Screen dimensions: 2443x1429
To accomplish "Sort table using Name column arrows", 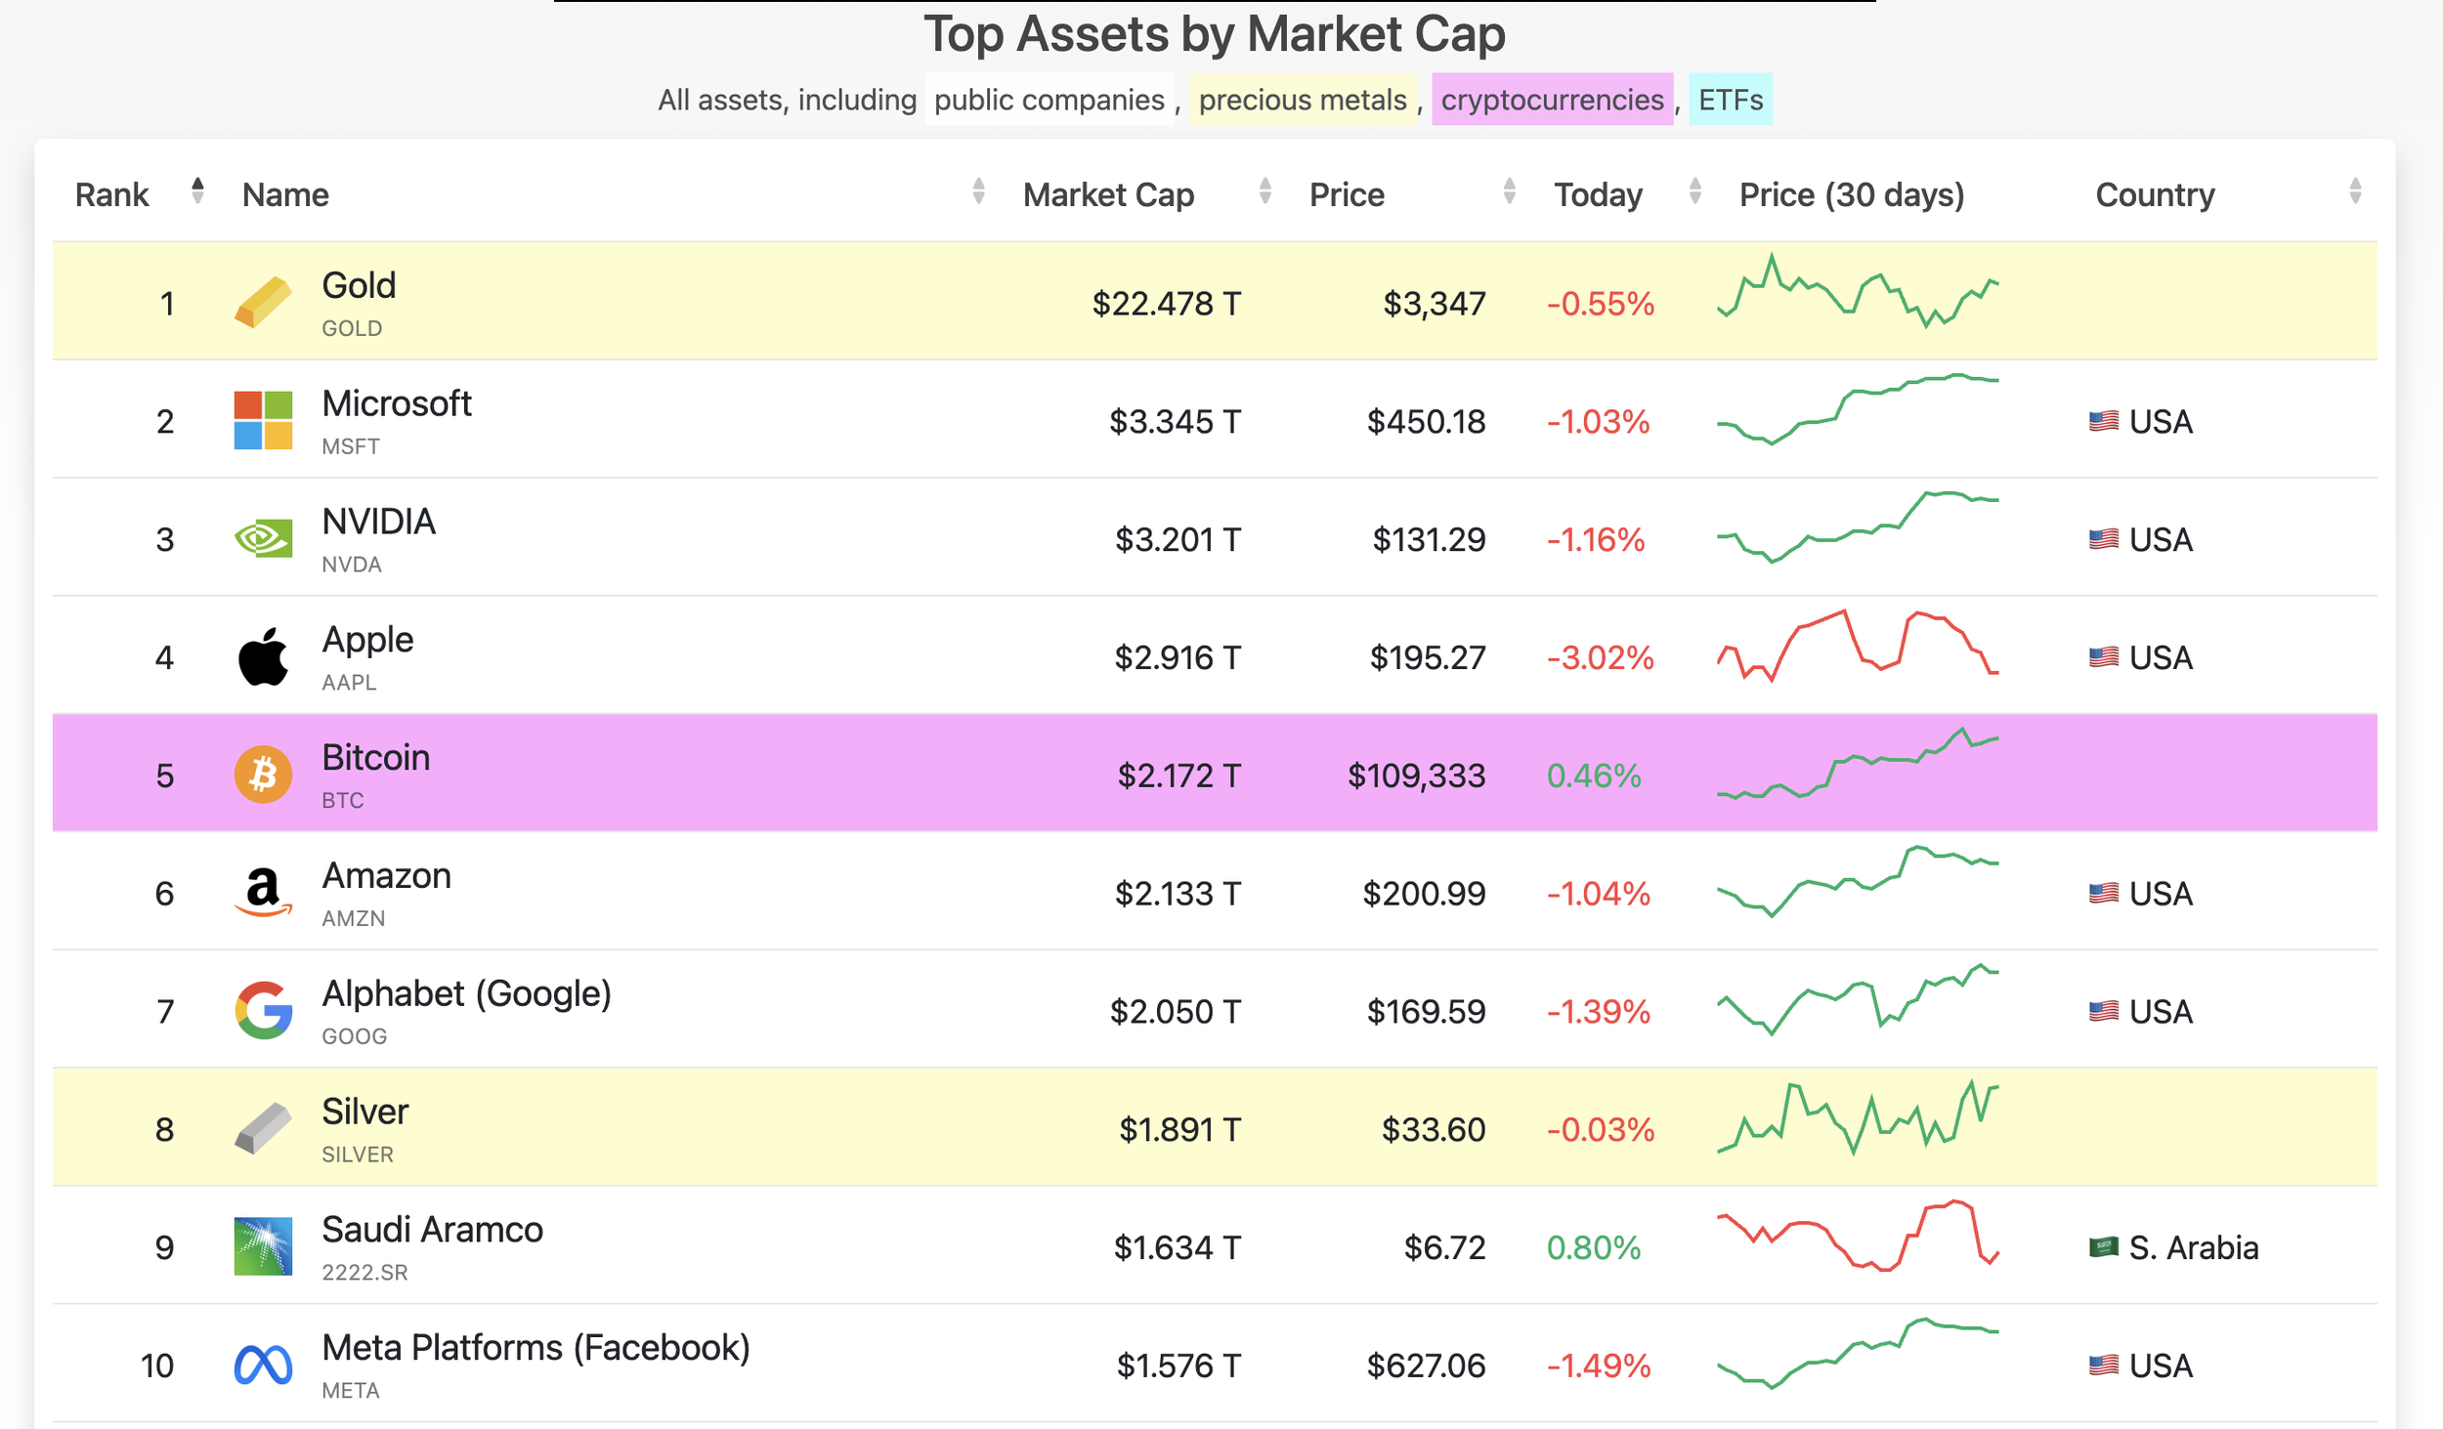I will pyautogui.click(x=978, y=190).
